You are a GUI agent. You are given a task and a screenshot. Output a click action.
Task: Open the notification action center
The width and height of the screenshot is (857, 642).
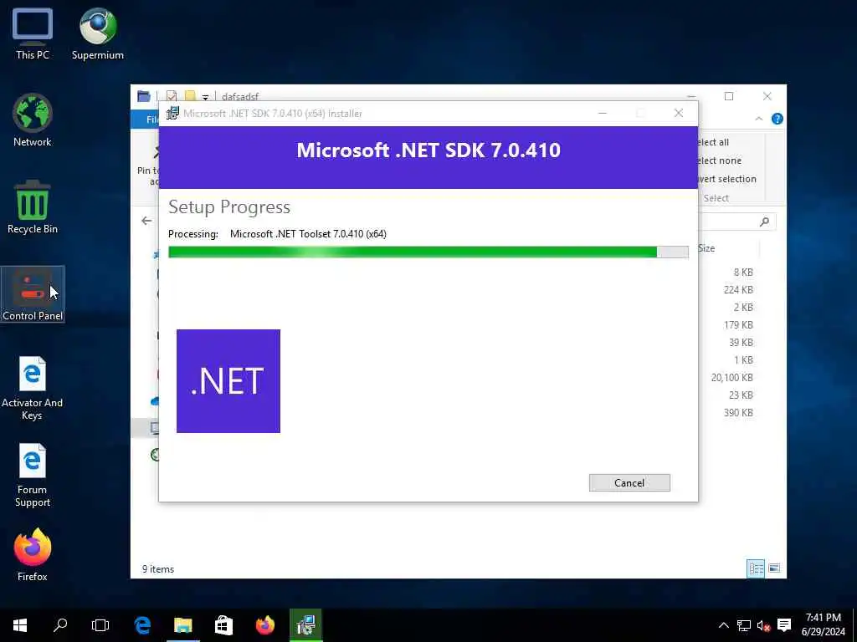click(x=784, y=625)
